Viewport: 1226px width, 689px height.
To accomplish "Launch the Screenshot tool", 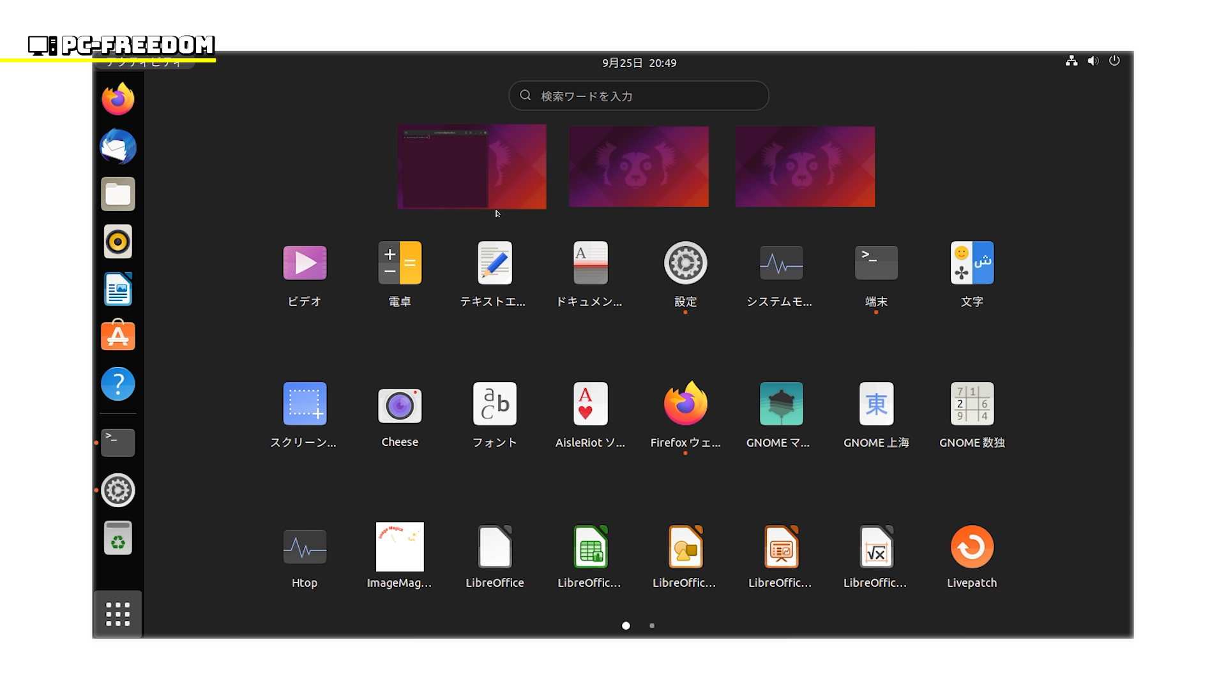I will tap(305, 404).
